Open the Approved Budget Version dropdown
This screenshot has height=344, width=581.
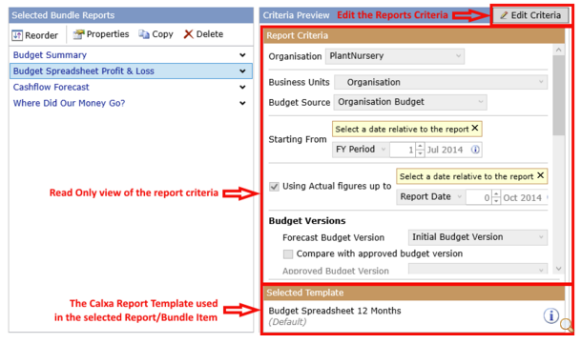click(x=478, y=269)
